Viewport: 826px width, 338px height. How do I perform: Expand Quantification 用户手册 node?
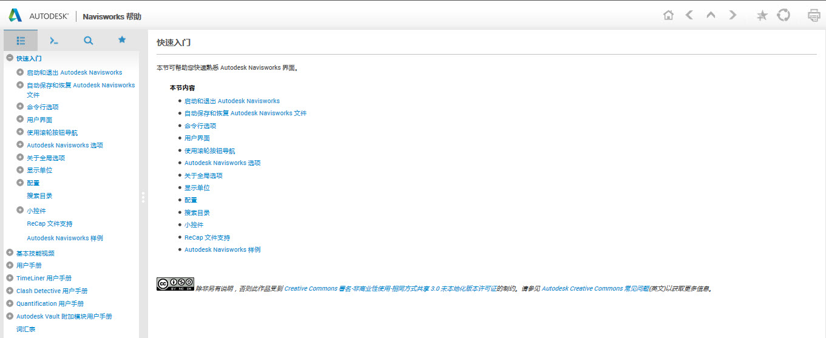[10, 303]
